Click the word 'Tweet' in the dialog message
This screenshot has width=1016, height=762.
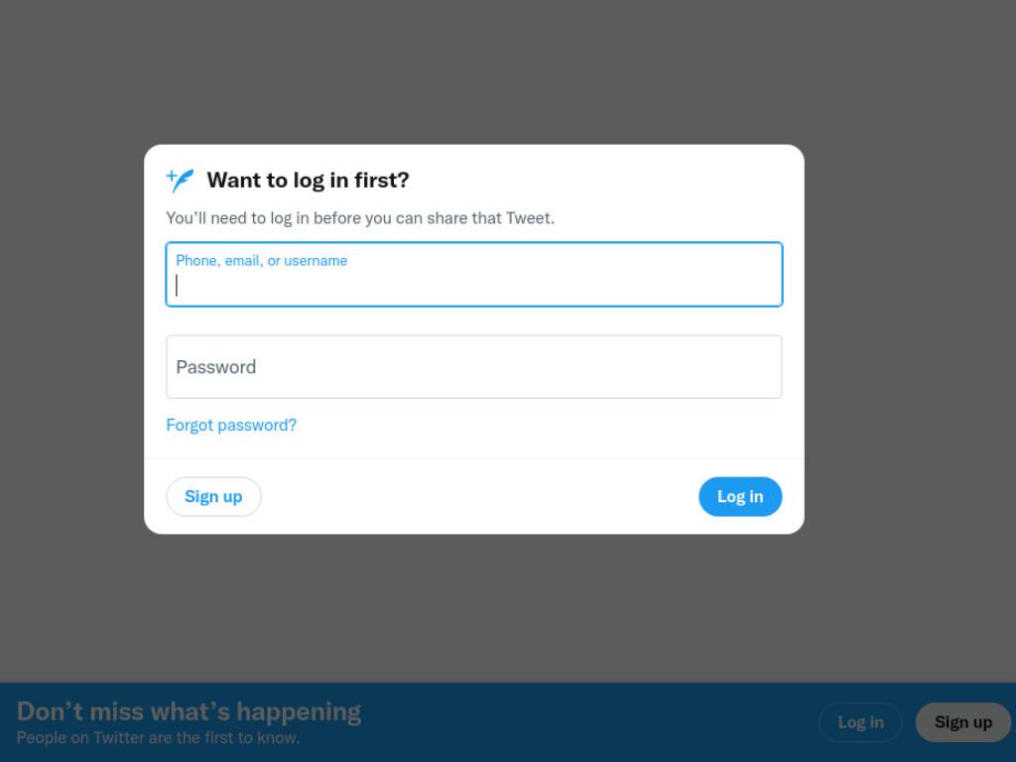(x=529, y=218)
